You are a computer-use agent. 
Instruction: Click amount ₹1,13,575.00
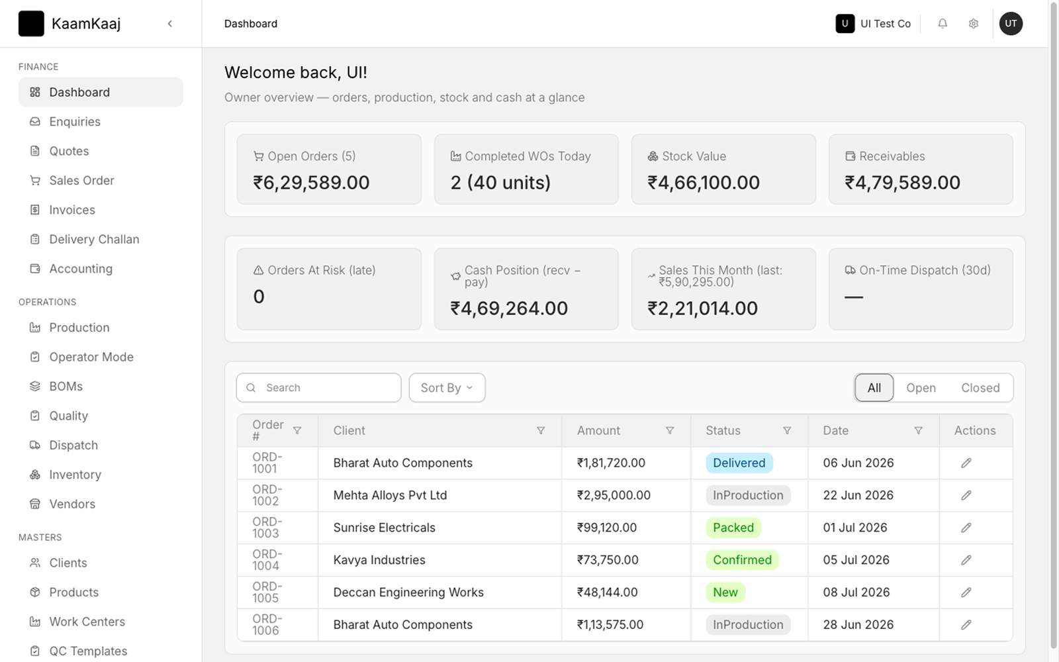click(610, 625)
